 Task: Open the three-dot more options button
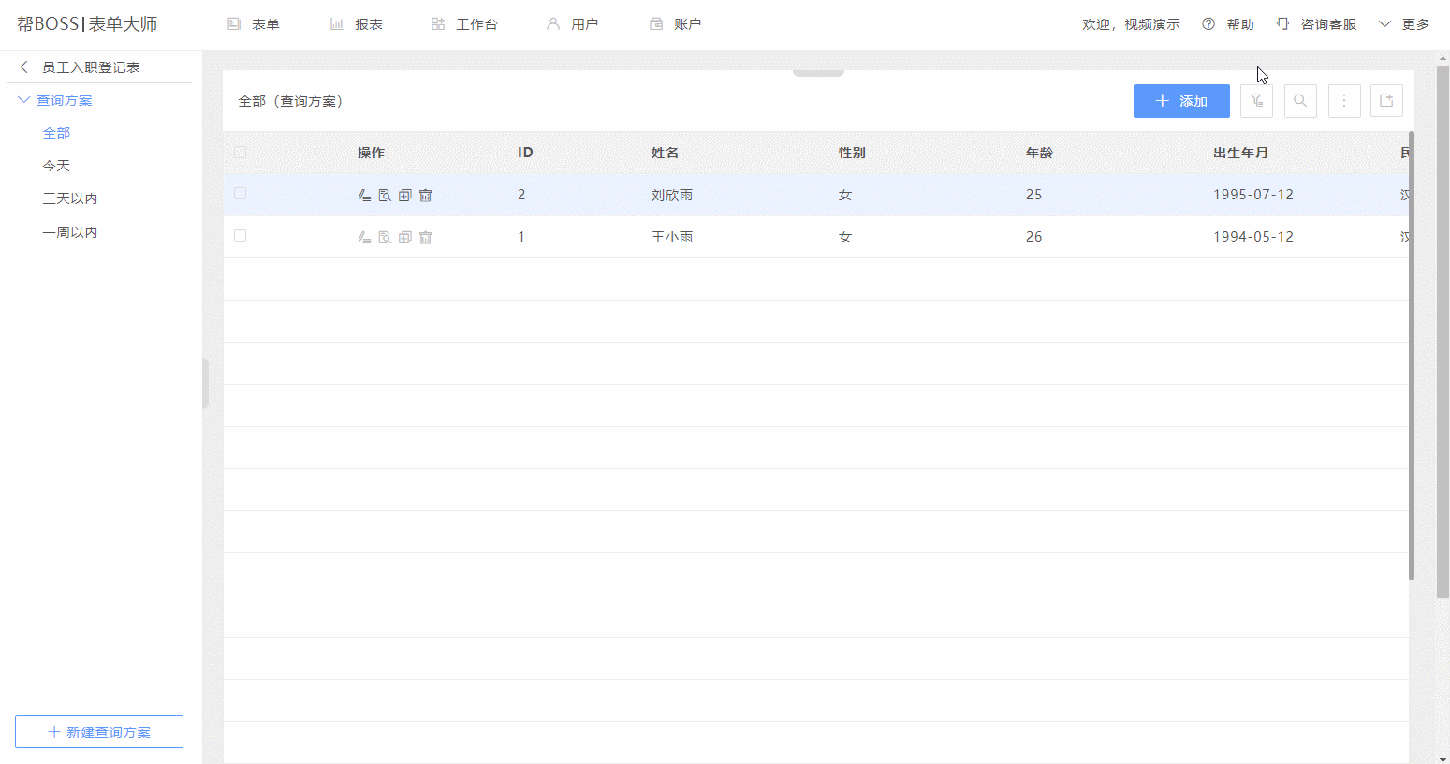[x=1344, y=101]
